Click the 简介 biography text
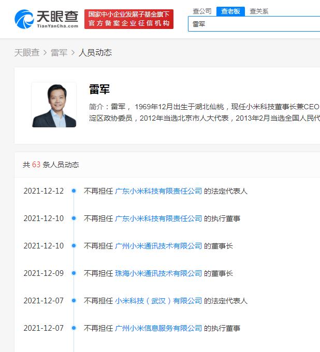Screen dimensions: 320x352 click(205, 112)
